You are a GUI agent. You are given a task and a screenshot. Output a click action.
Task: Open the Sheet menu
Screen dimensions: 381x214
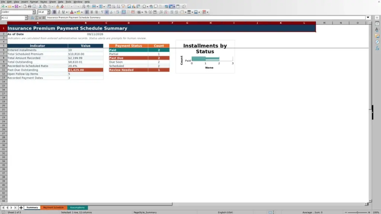[52, 2]
